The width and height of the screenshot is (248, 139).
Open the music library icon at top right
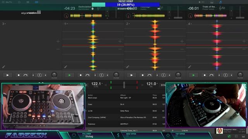tap(220, 2)
